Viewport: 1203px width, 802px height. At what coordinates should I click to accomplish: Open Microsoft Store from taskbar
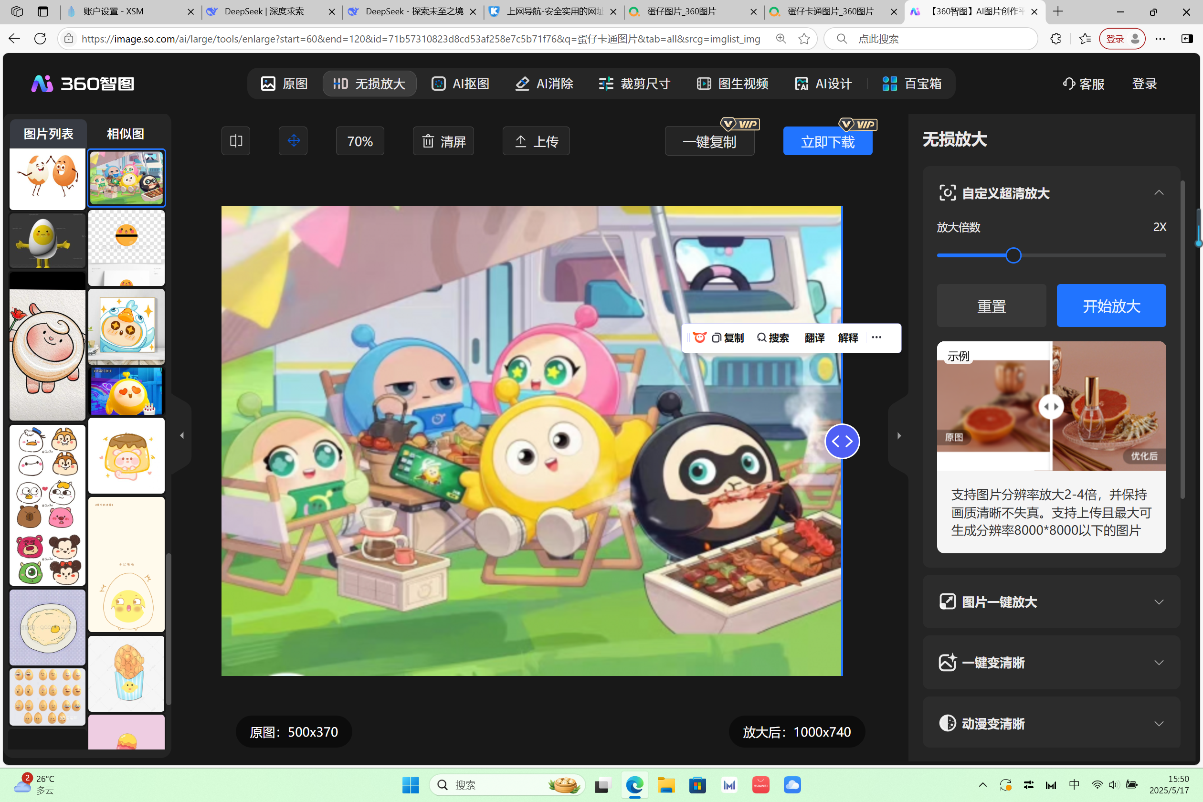[697, 785]
